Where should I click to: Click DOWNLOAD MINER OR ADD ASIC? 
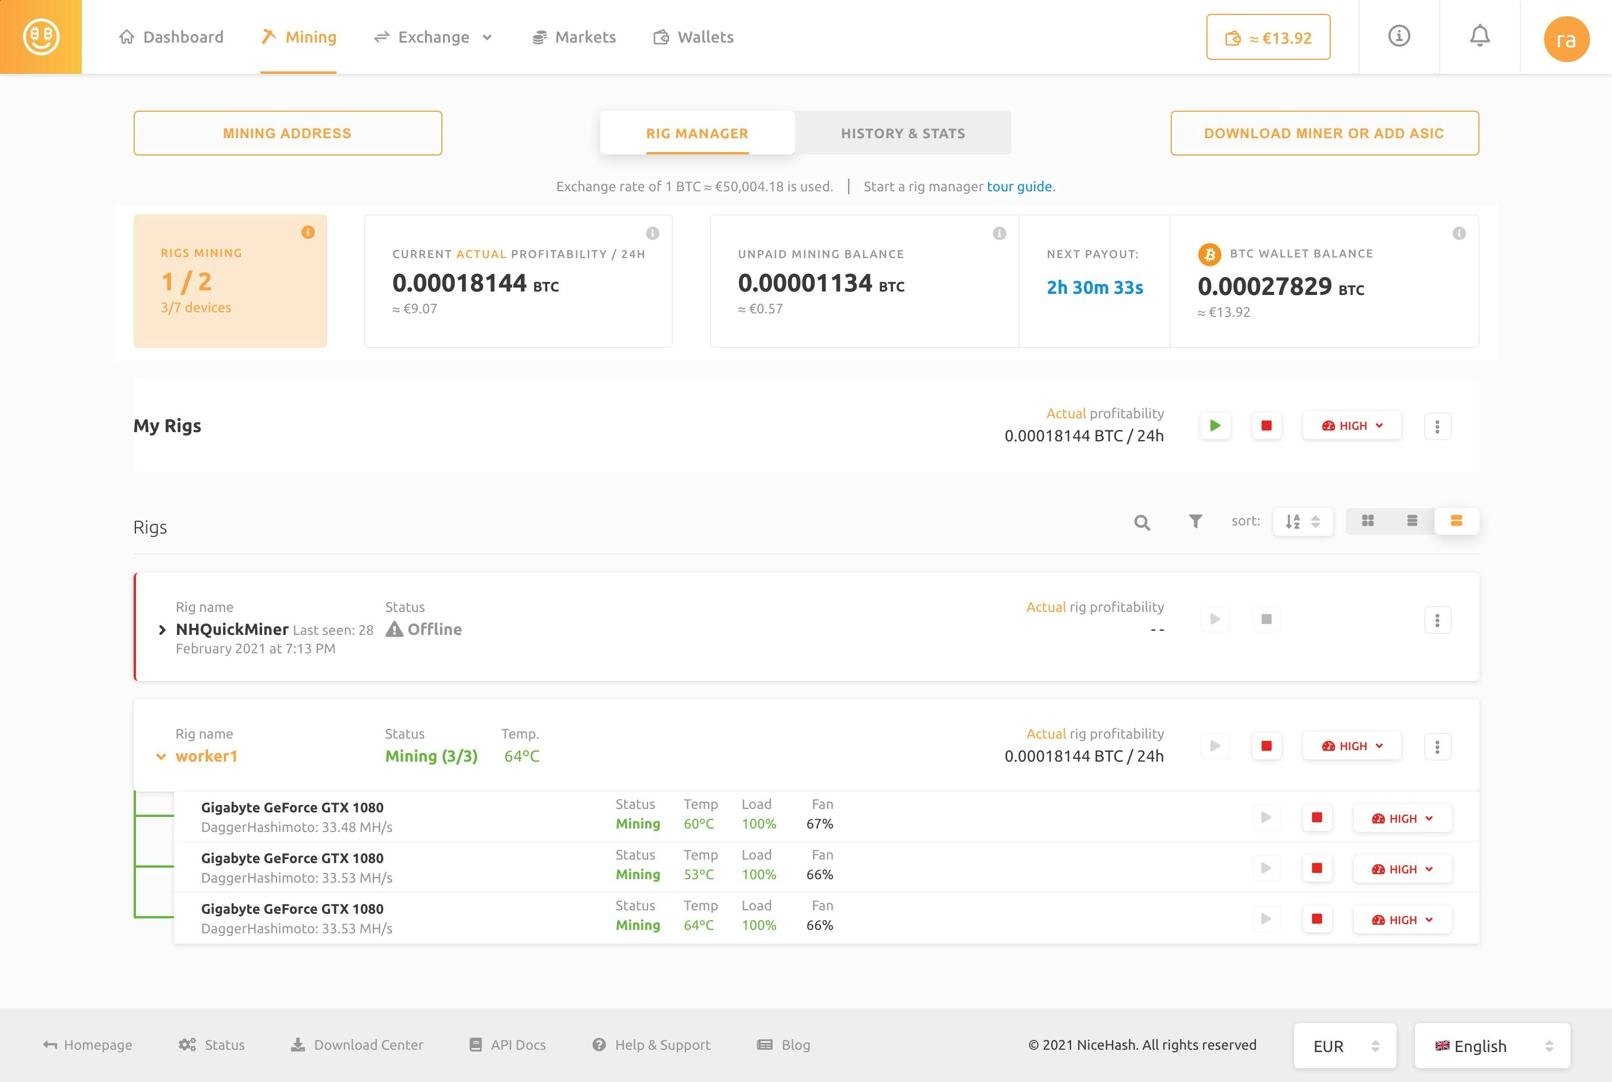pyautogui.click(x=1323, y=133)
